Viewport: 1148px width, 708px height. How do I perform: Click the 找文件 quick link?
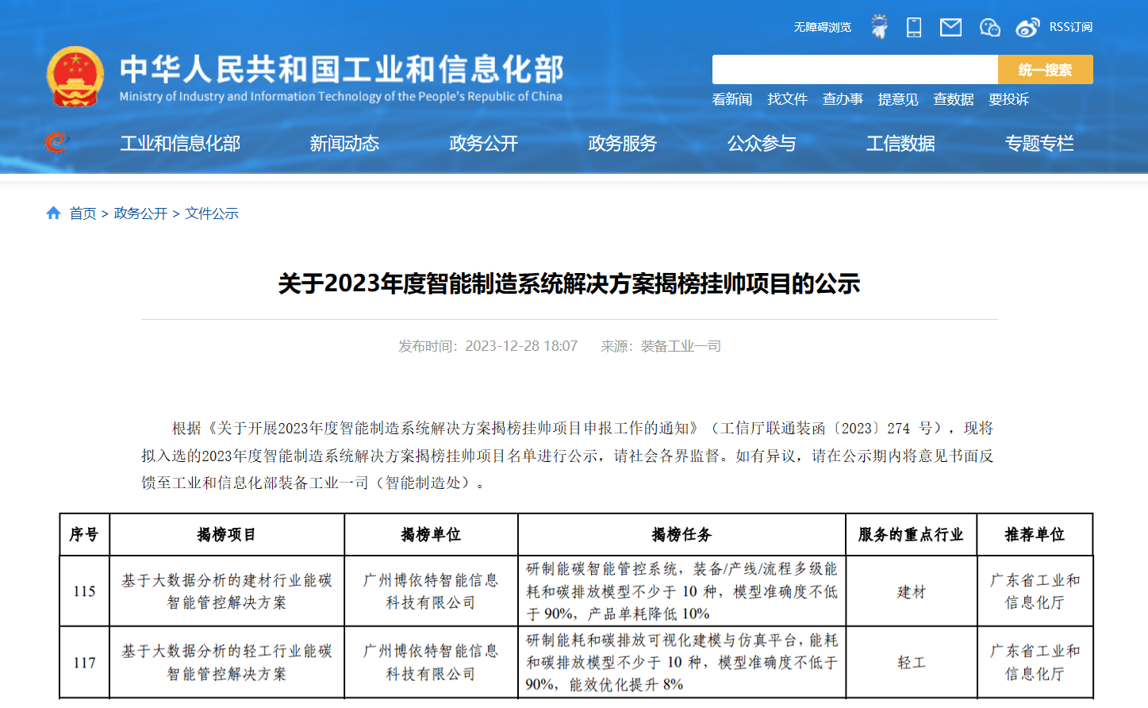coord(787,99)
